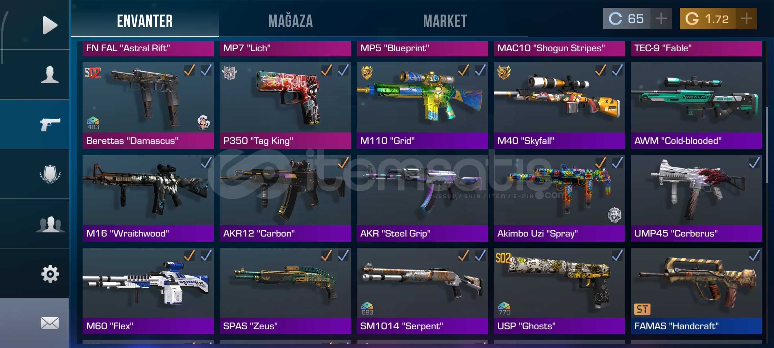Screen dimensions: 774x348
Task: Click the sticker on Akimbo Uzi "Spray"
Action: click(614, 215)
